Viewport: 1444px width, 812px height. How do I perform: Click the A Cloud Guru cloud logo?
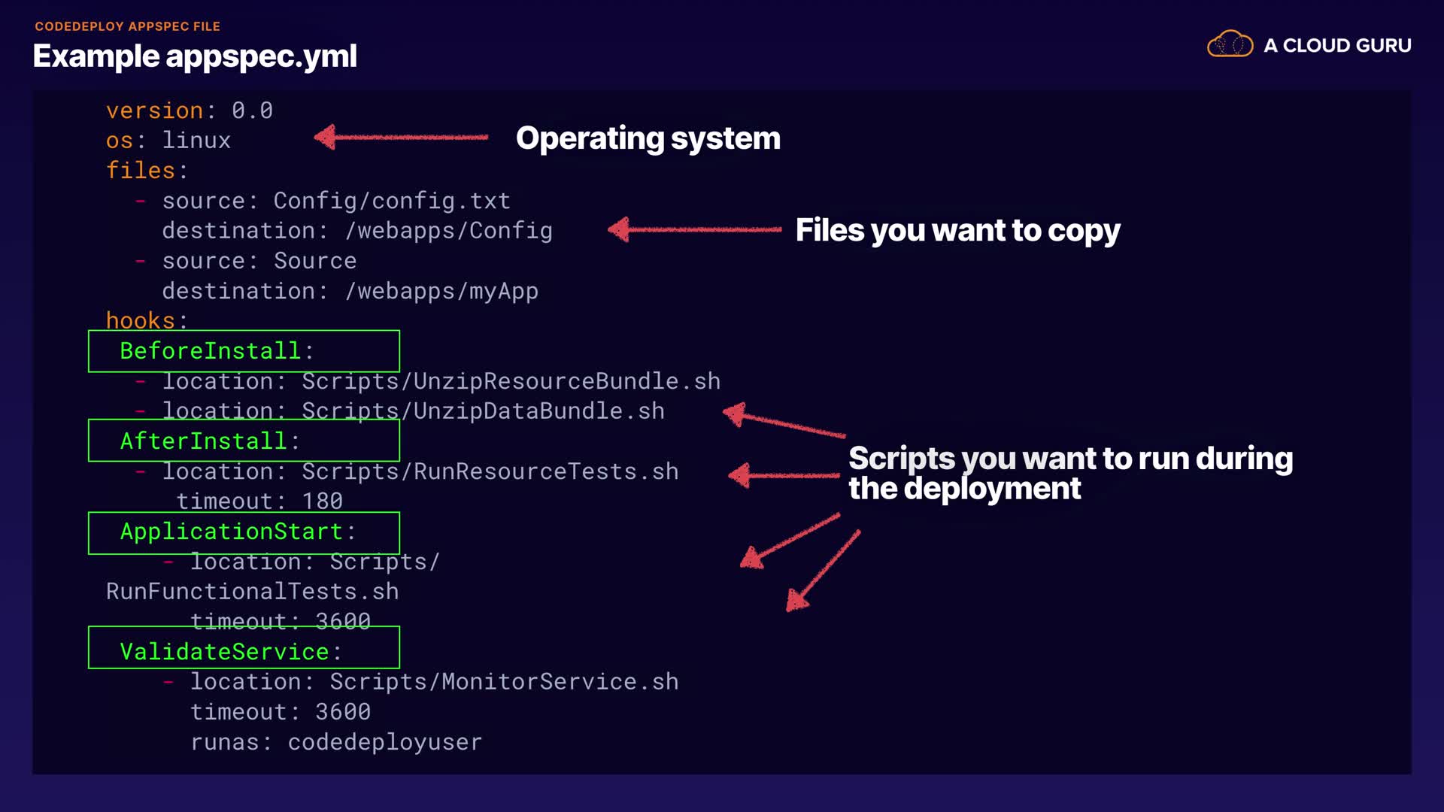pos(1230,44)
